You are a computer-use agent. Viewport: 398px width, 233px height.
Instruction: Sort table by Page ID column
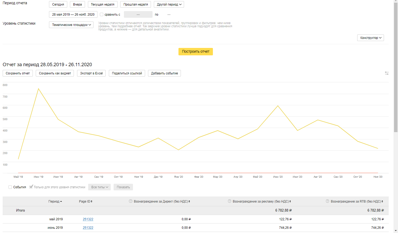click(x=86, y=201)
